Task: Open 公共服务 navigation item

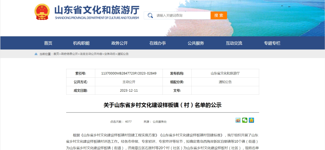Action: 196,43
